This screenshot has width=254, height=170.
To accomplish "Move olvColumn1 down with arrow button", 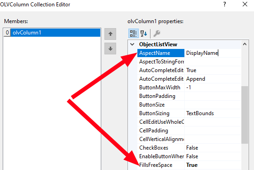I will (110, 49).
